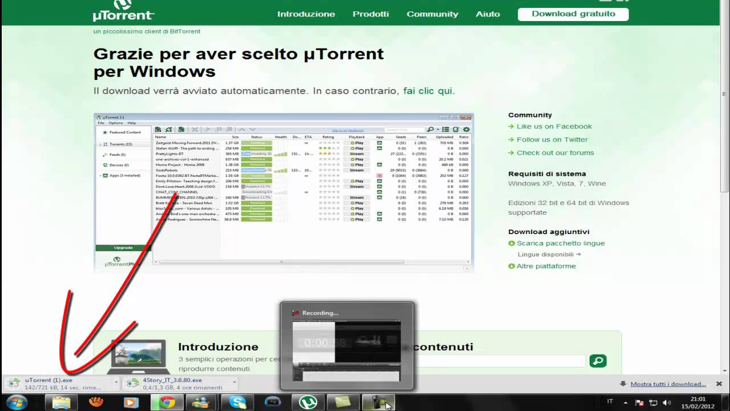This screenshot has height=411, width=730.
Task: Click the IT language indicator in tray
Action: pyautogui.click(x=610, y=402)
